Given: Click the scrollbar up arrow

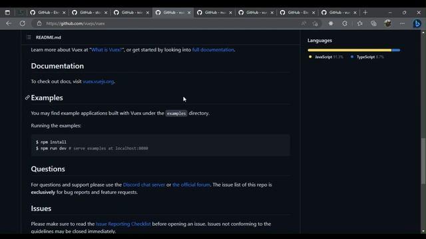Looking at the screenshot, I should [423, 33].
